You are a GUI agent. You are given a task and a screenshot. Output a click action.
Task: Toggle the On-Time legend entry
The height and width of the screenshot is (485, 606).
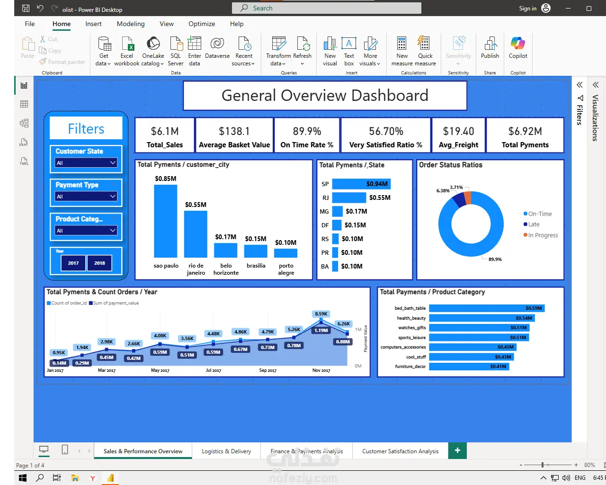click(x=537, y=214)
